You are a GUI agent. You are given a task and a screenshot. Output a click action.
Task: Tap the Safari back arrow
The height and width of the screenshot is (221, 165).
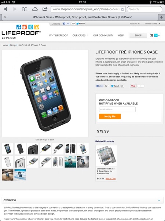pyautogui.click(x=5, y=9)
